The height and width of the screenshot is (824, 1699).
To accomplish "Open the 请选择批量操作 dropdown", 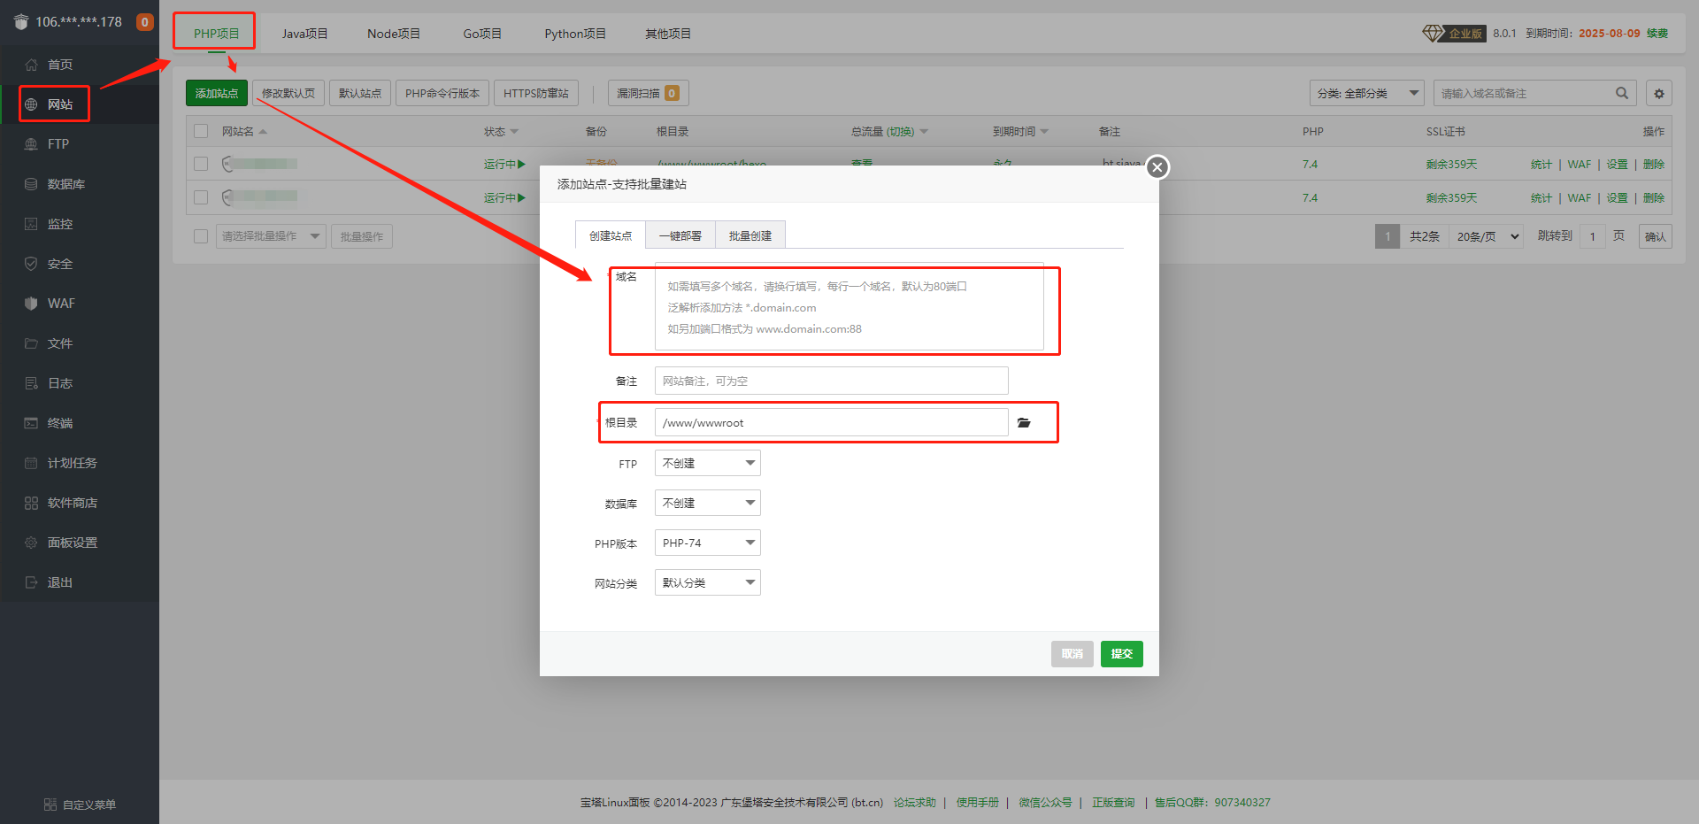I will tap(272, 236).
